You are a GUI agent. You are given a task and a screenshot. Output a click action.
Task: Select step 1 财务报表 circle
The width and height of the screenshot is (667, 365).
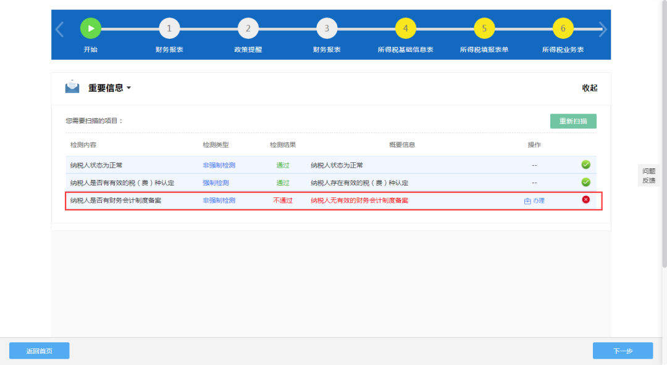[169, 28]
